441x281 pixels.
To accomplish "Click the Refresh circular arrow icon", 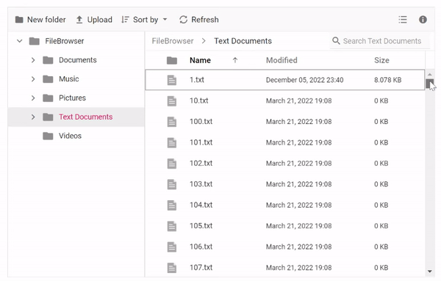I will pyautogui.click(x=183, y=20).
